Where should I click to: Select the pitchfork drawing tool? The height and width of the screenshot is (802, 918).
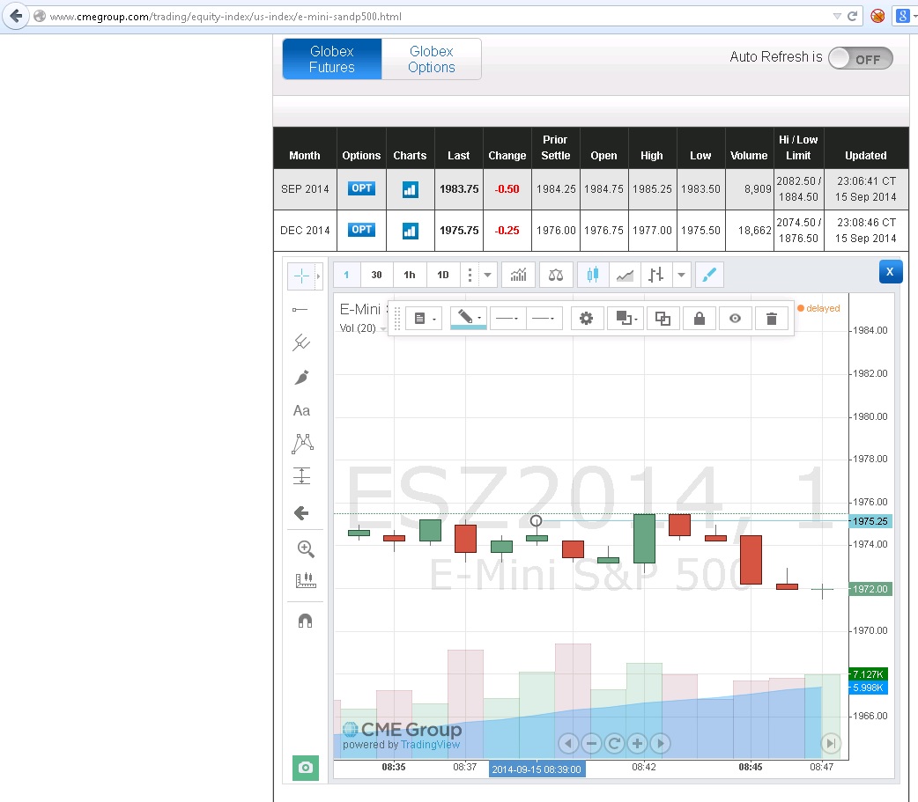(301, 342)
